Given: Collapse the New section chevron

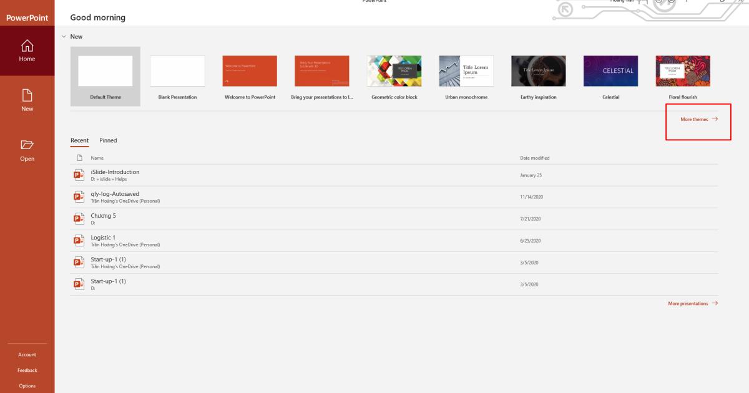Looking at the screenshot, I should pos(64,37).
